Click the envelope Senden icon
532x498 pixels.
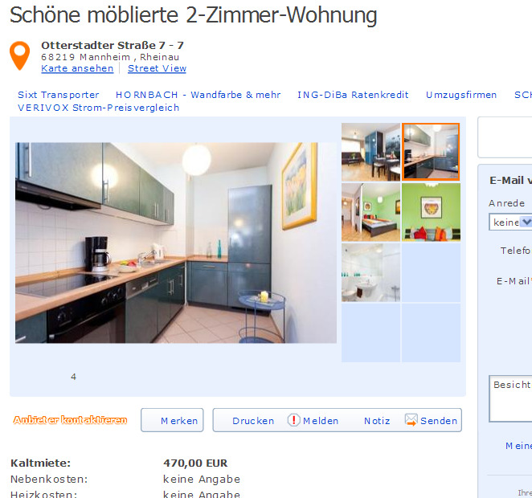point(411,420)
